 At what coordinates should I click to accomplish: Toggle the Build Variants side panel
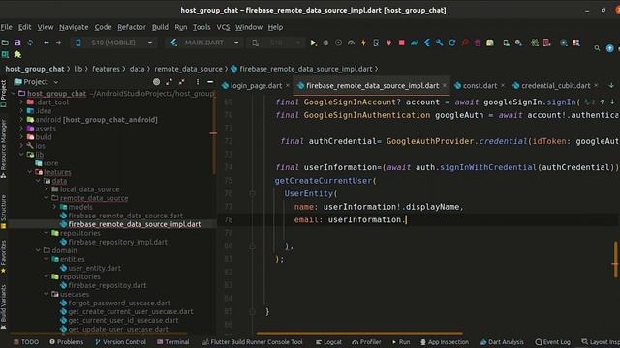[x=4, y=306]
